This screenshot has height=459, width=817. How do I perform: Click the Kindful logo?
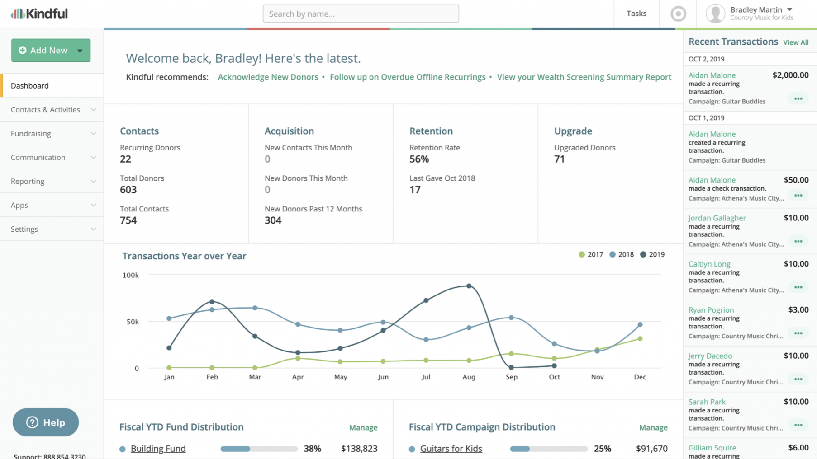[39, 14]
